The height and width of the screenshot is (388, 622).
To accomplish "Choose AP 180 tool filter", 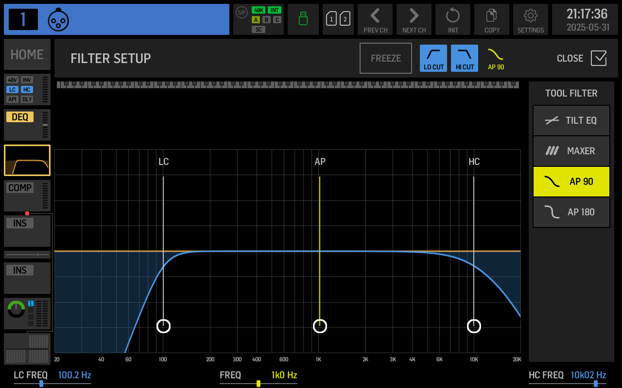I will (x=571, y=212).
